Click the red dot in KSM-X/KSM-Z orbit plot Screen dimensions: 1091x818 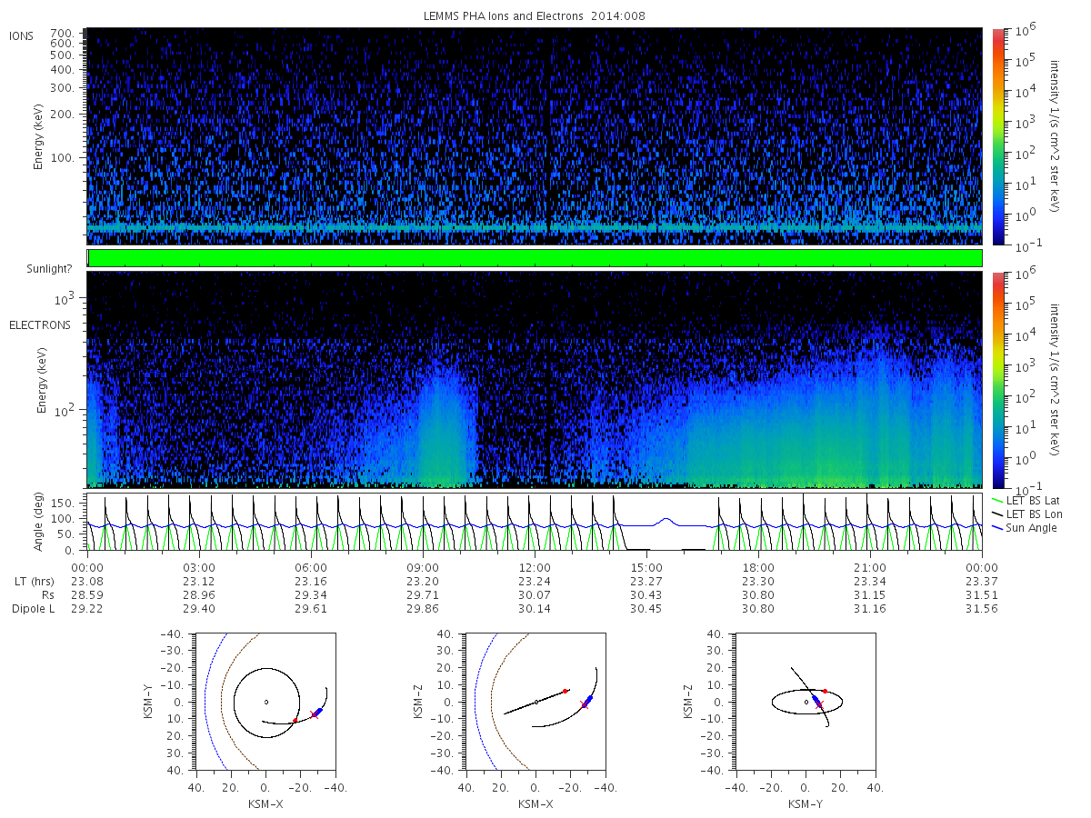point(566,691)
